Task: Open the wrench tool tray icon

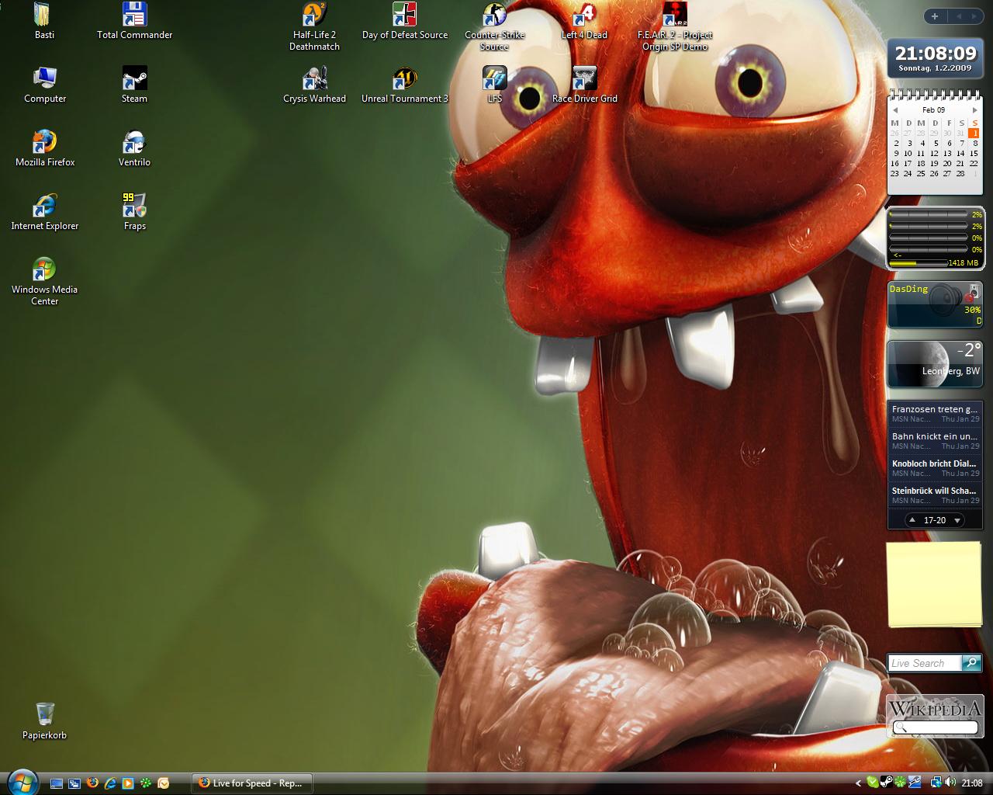Action: point(915,783)
